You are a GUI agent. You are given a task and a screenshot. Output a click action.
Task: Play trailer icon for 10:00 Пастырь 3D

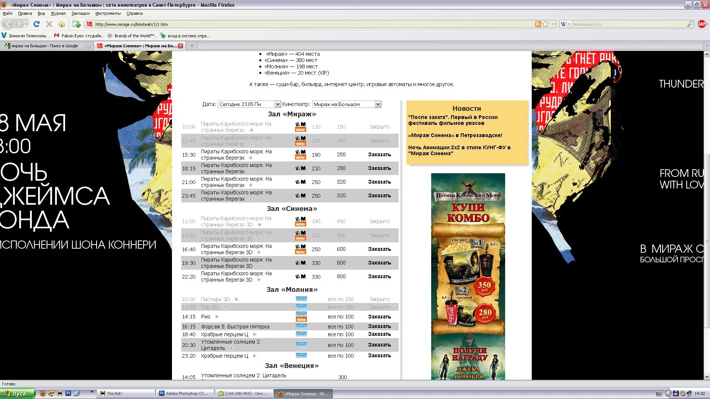coord(236,299)
